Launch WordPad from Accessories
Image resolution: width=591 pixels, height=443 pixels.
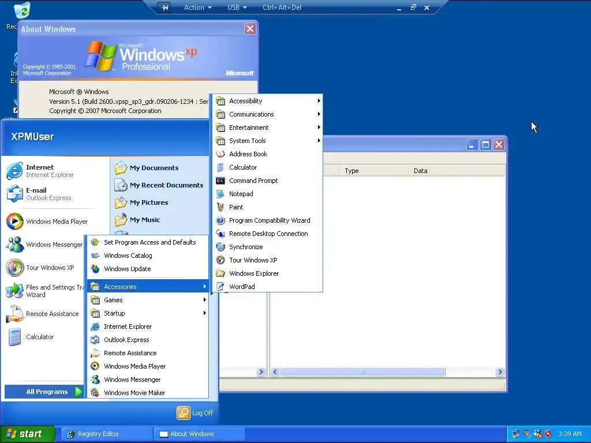268,286
